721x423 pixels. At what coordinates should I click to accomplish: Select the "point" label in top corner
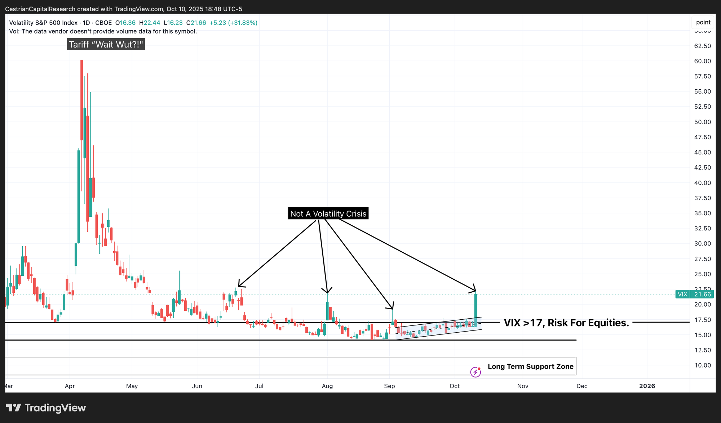click(703, 22)
